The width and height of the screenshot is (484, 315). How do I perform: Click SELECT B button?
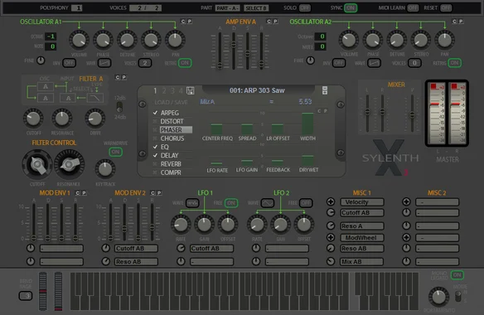click(x=256, y=8)
